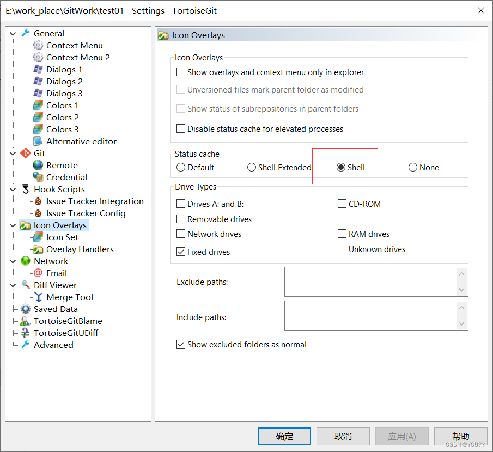Click the Email at-sign icon
The image size is (493, 452).
point(38,272)
